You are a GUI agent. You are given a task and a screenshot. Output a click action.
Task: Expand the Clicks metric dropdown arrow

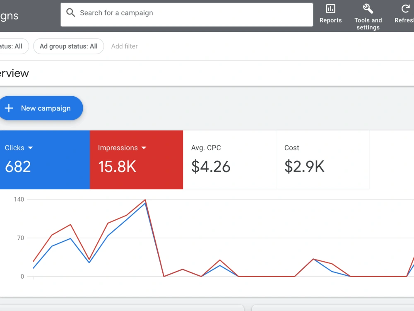(30, 148)
